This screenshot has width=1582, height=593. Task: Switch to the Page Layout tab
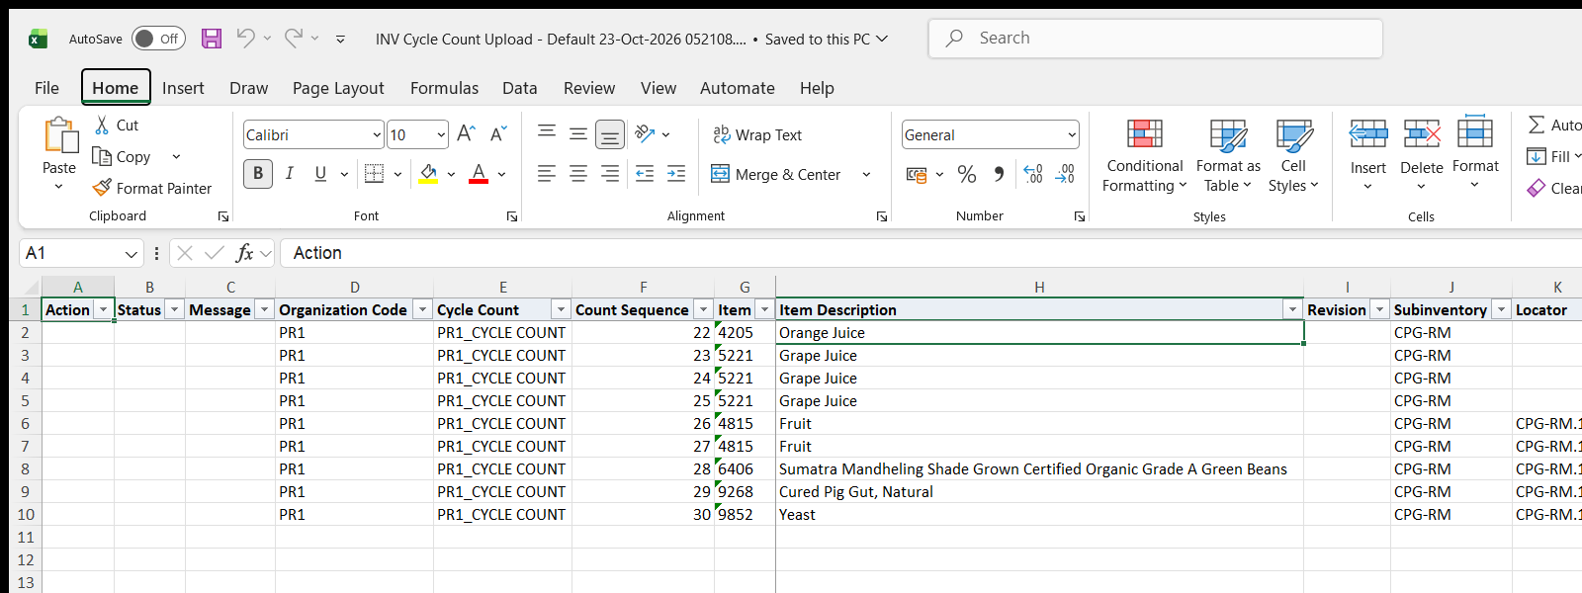pyautogui.click(x=338, y=88)
